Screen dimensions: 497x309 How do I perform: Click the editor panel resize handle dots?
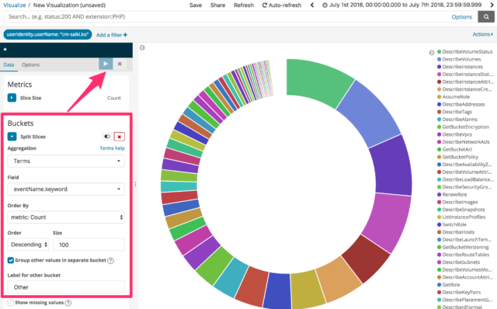click(x=135, y=184)
